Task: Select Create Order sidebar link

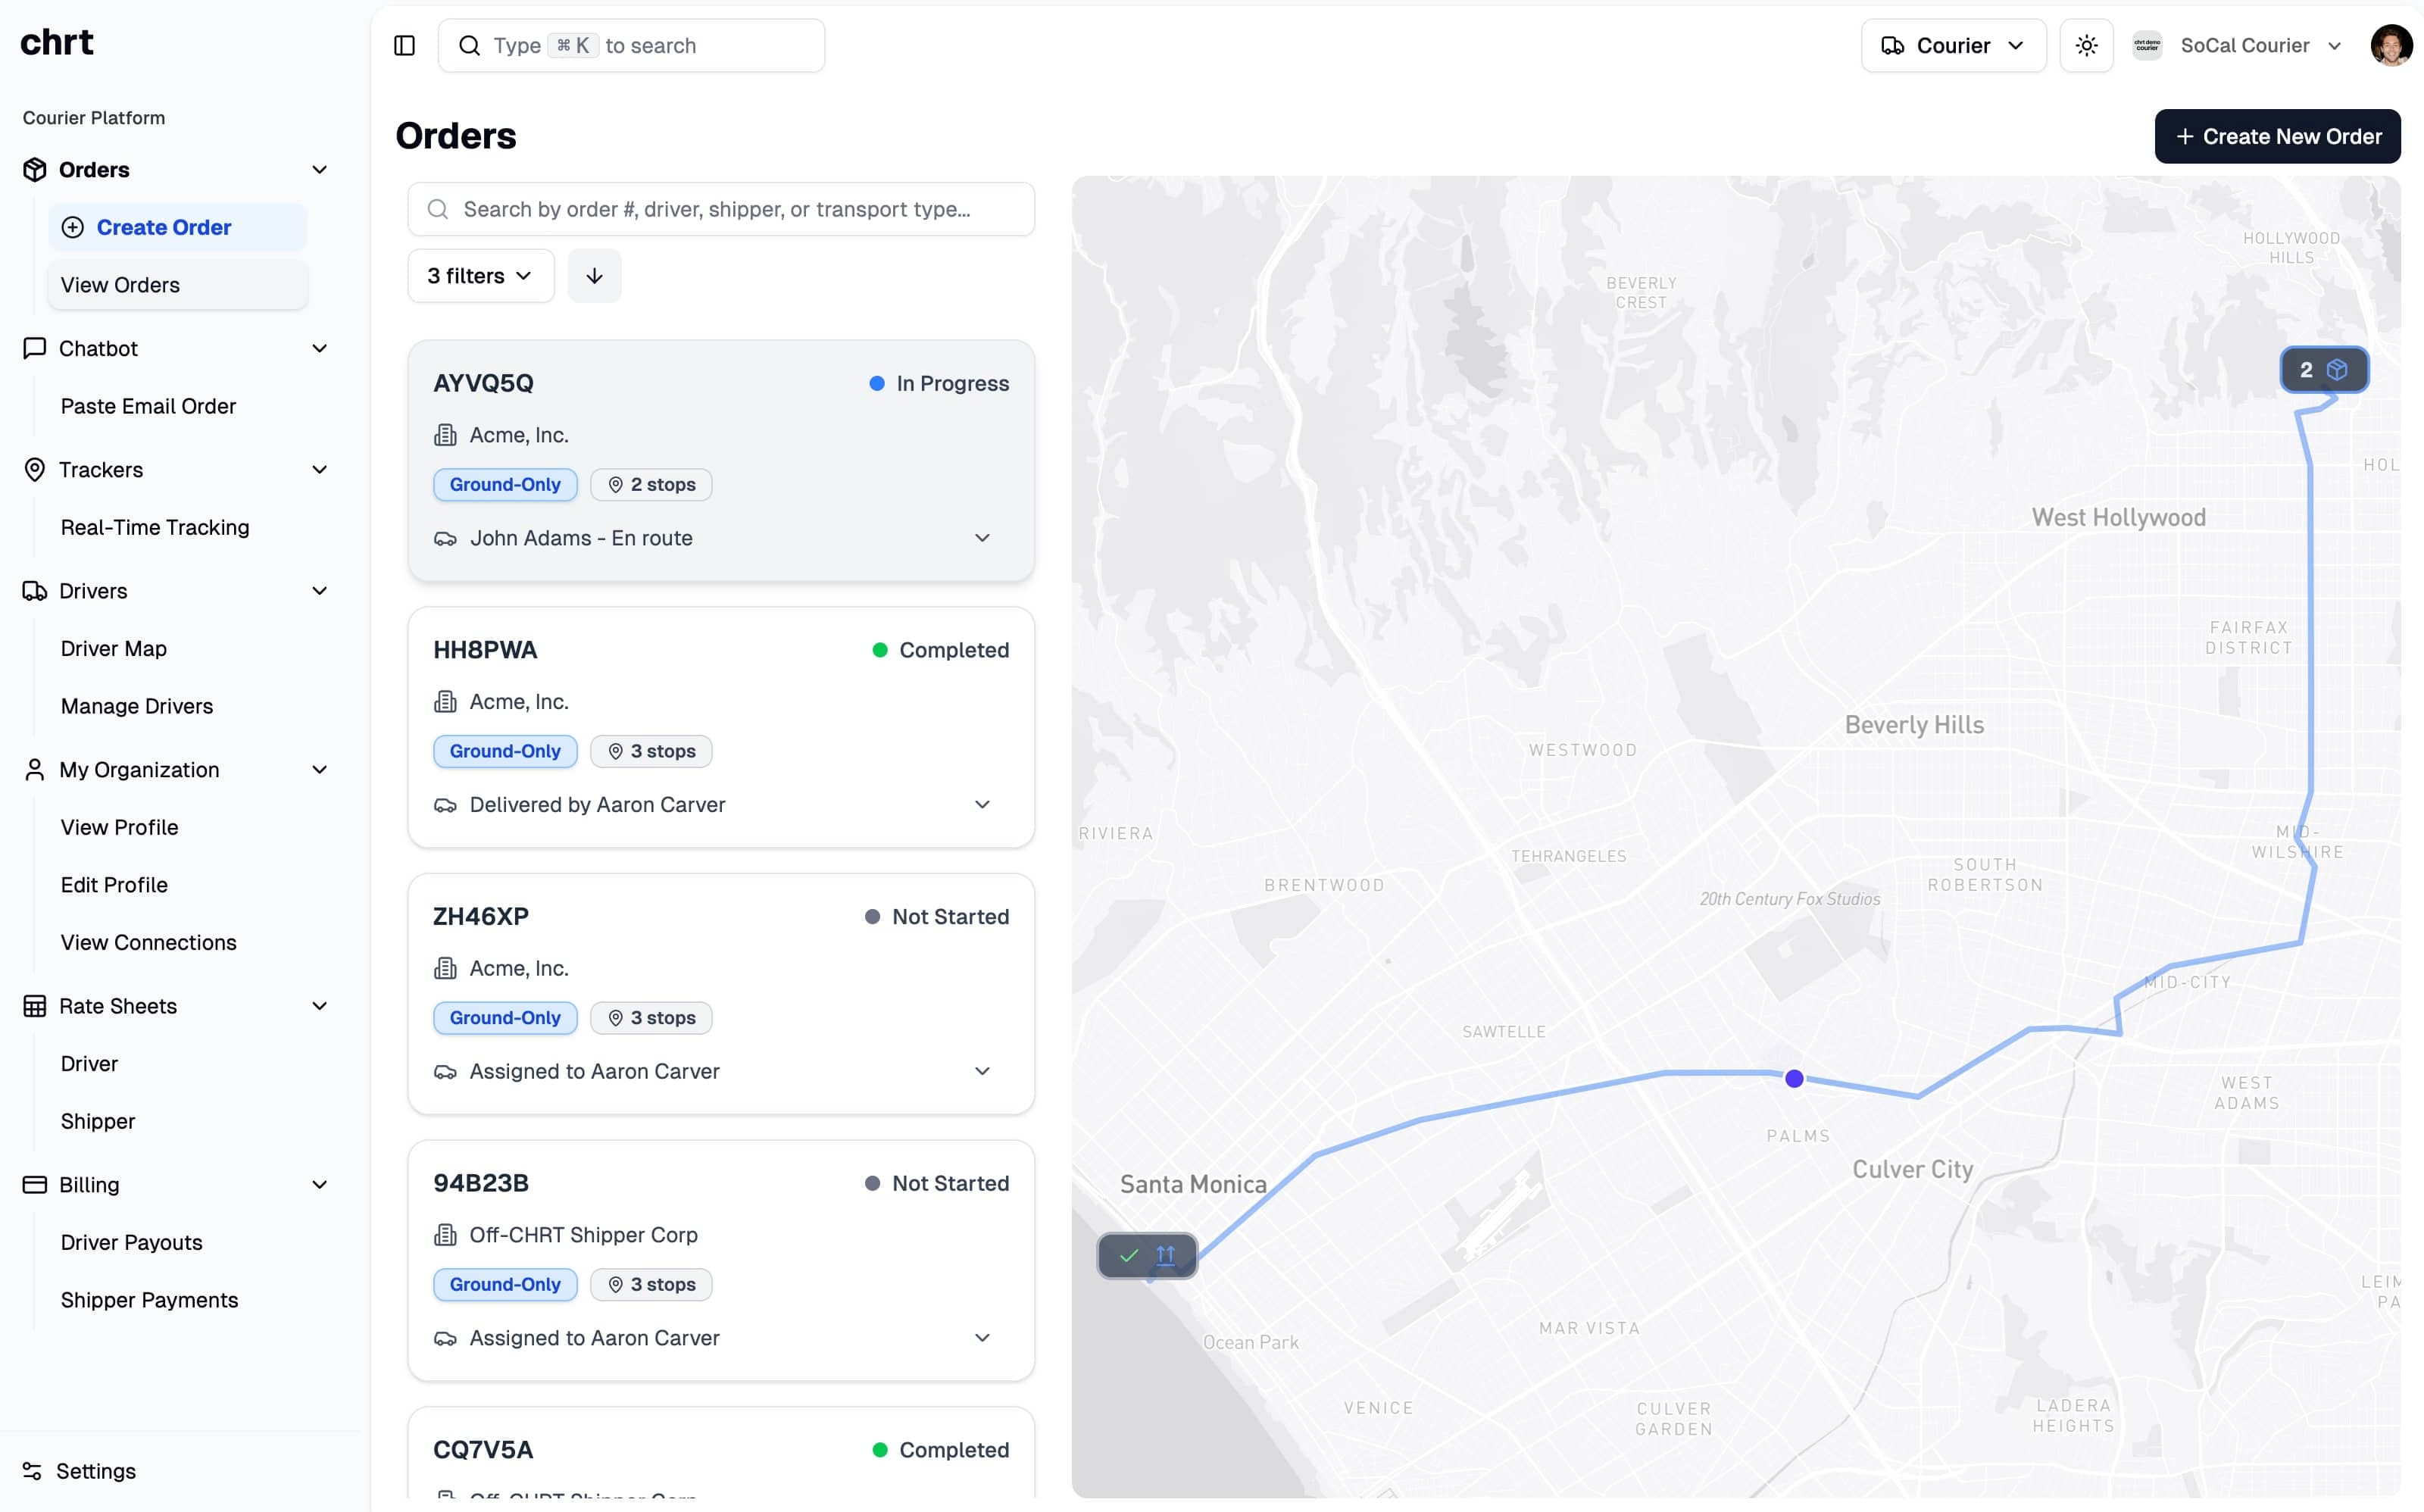Action: click(x=164, y=227)
